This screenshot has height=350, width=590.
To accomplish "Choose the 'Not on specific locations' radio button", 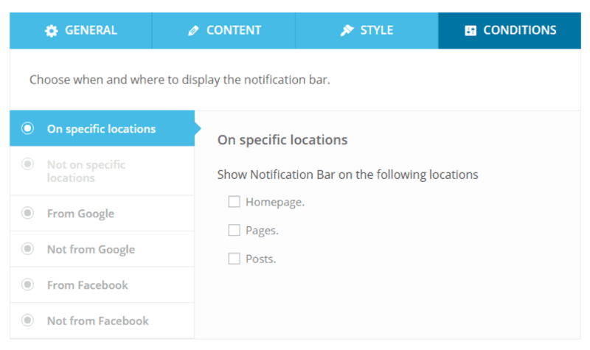I will tap(27, 164).
